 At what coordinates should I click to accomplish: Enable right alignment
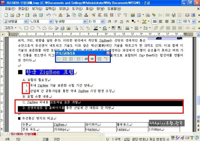[173, 22]
